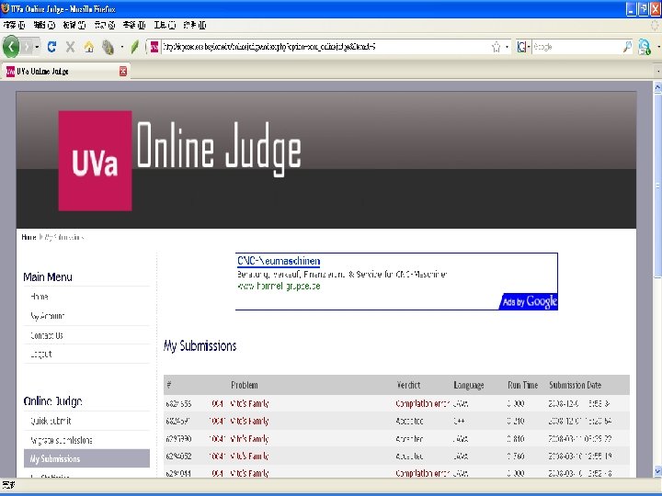The image size is (662, 496).
Task: Go back with the green Back arrow
Action: [x=11, y=47]
